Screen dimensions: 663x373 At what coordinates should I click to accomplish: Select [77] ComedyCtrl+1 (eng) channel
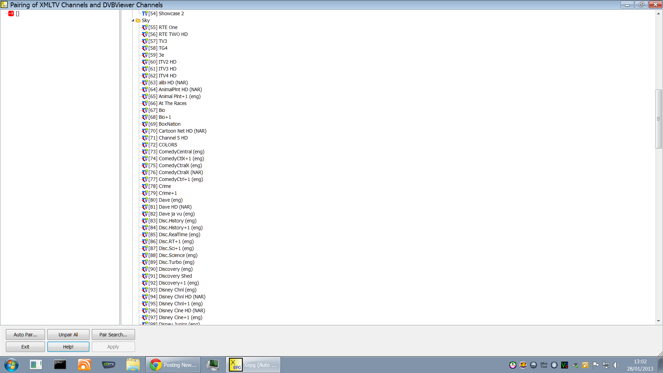(176, 179)
